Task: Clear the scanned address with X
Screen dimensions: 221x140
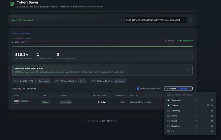Action: tap(191, 20)
